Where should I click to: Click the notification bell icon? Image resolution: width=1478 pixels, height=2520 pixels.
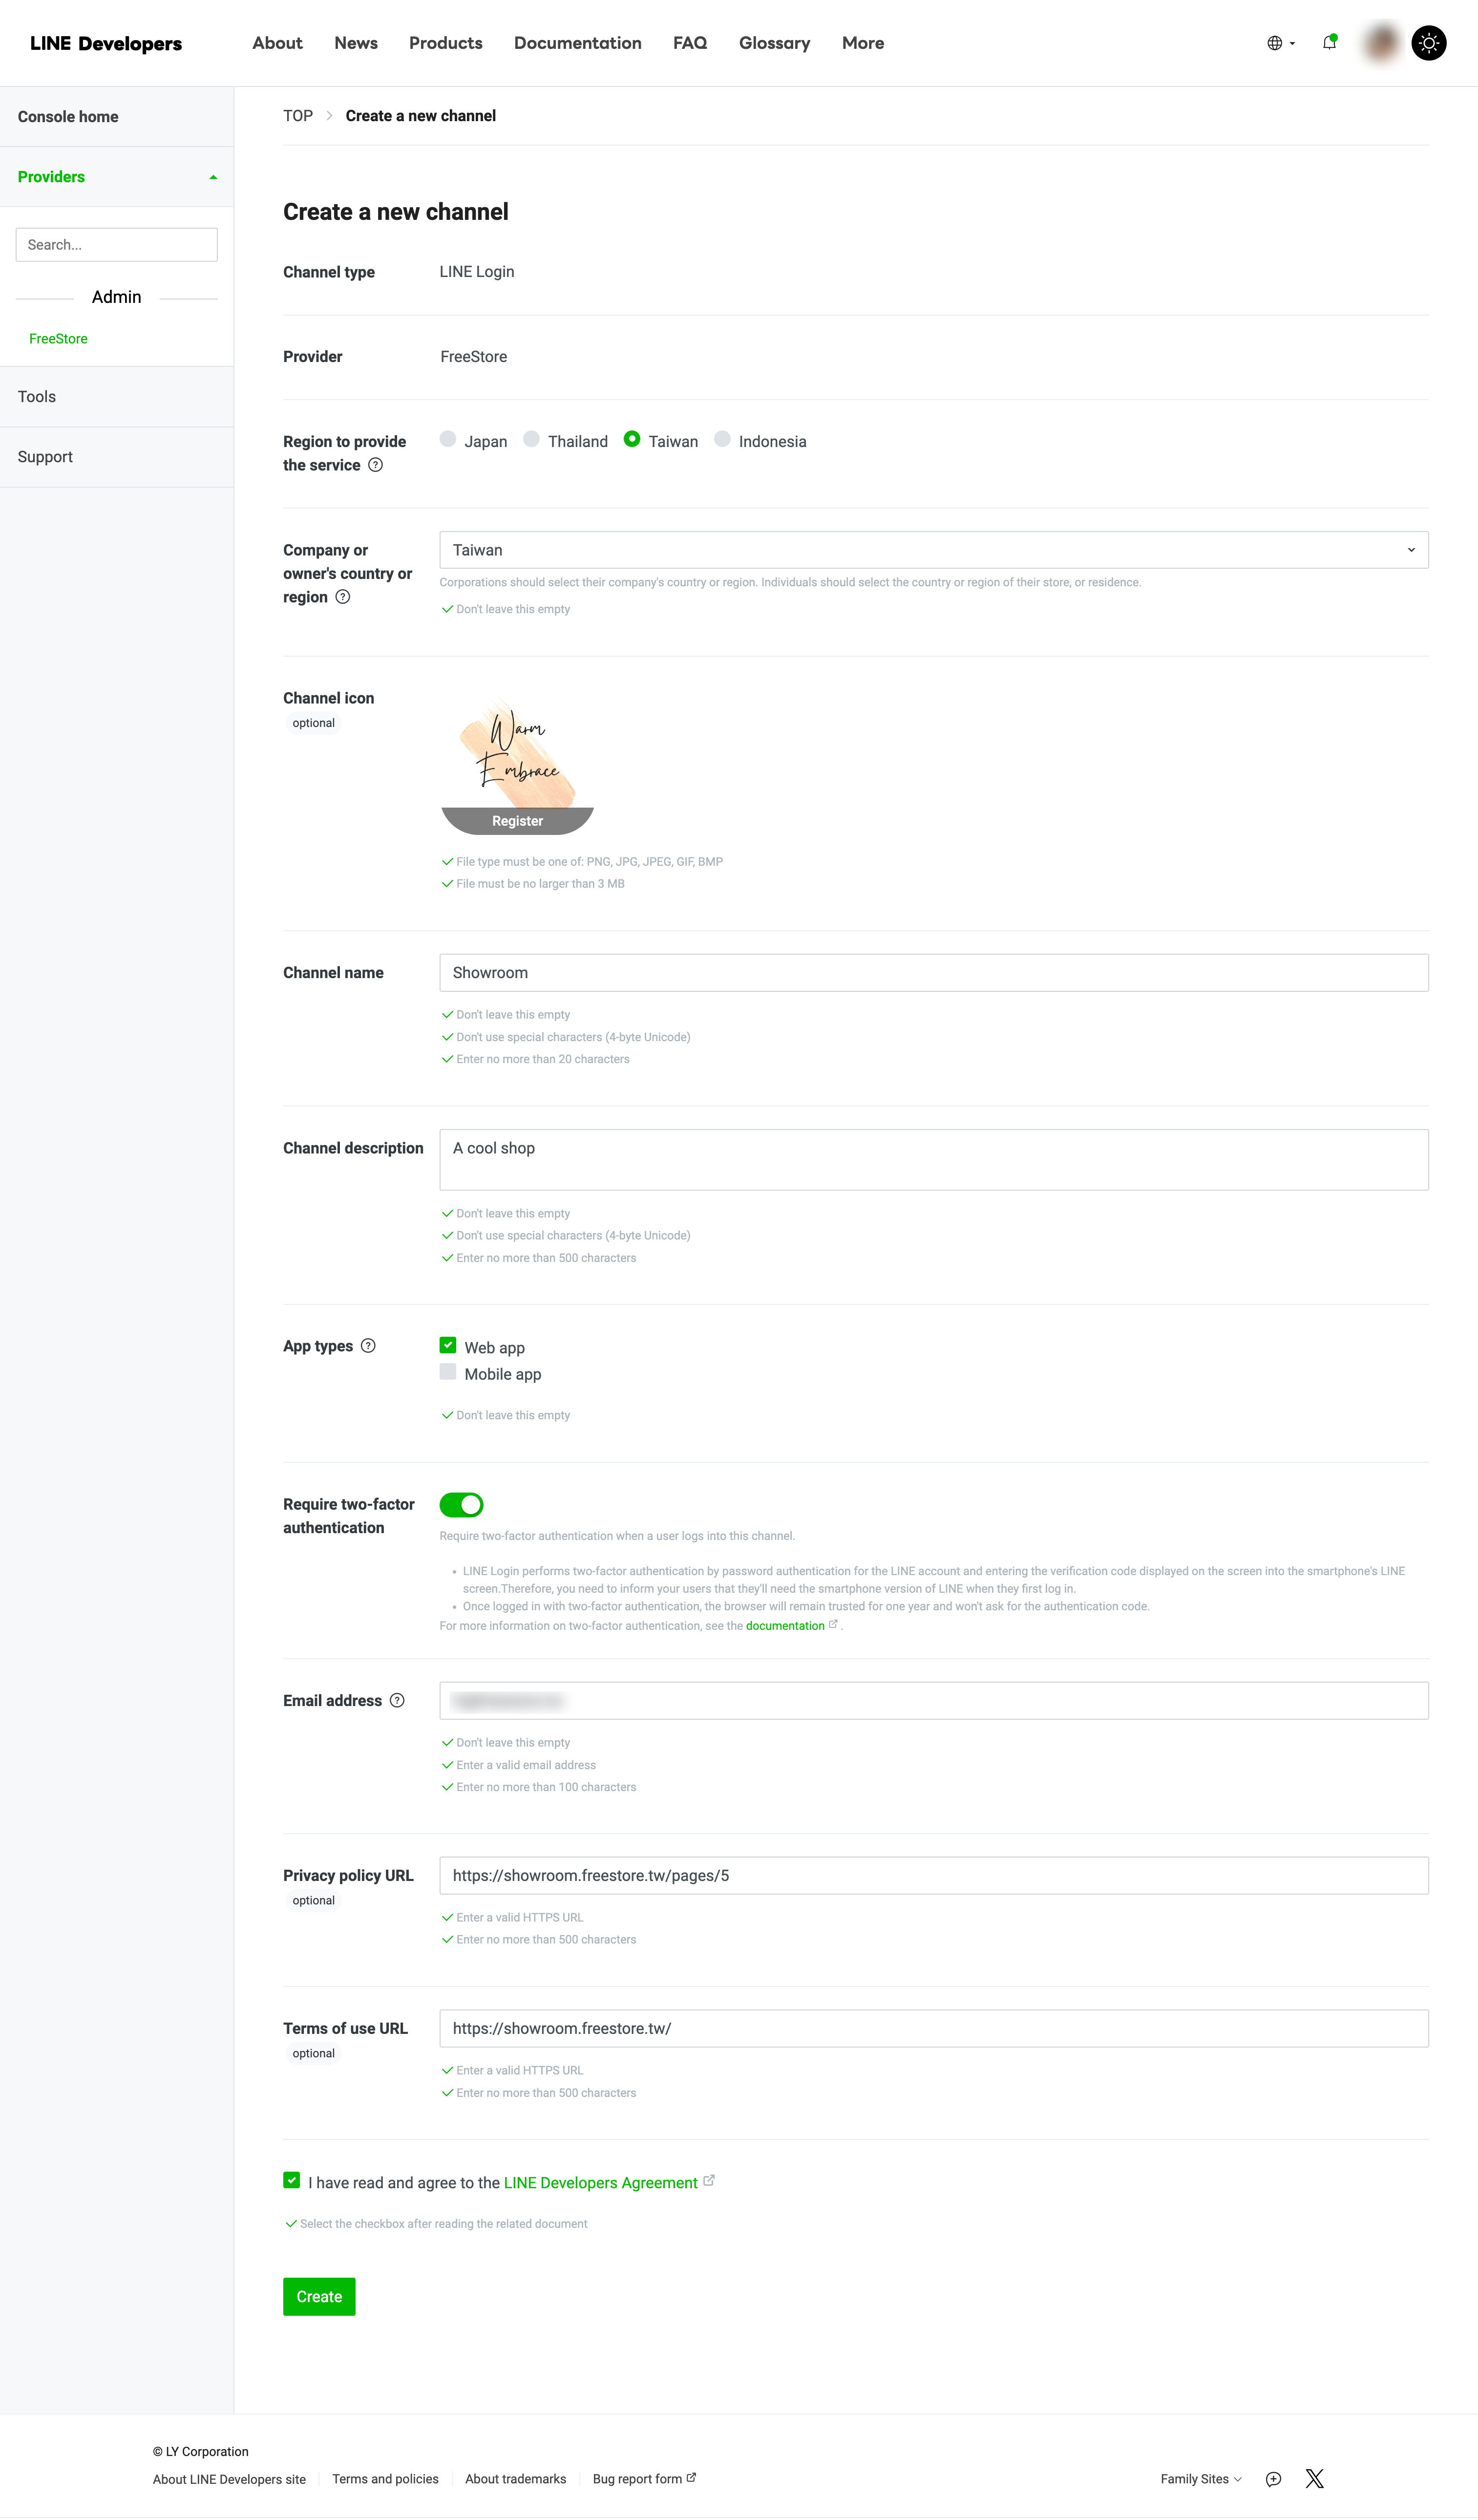click(x=1329, y=43)
